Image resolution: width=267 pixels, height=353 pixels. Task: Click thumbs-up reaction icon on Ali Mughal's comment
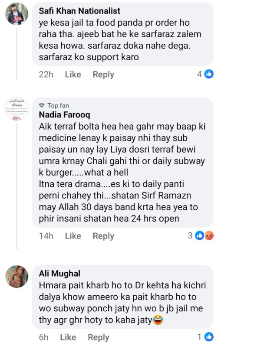pyautogui.click(x=209, y=337)
